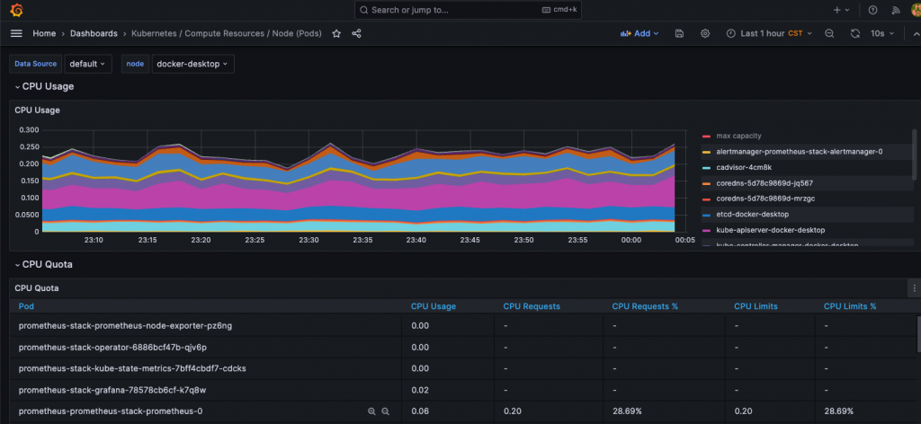This screenshot has width=921, height=424.
Task: Open Kubernetes / Compute Resources / Node (Pods) breadcrumb
Action: pyautogui.click(x=227, y=33)
